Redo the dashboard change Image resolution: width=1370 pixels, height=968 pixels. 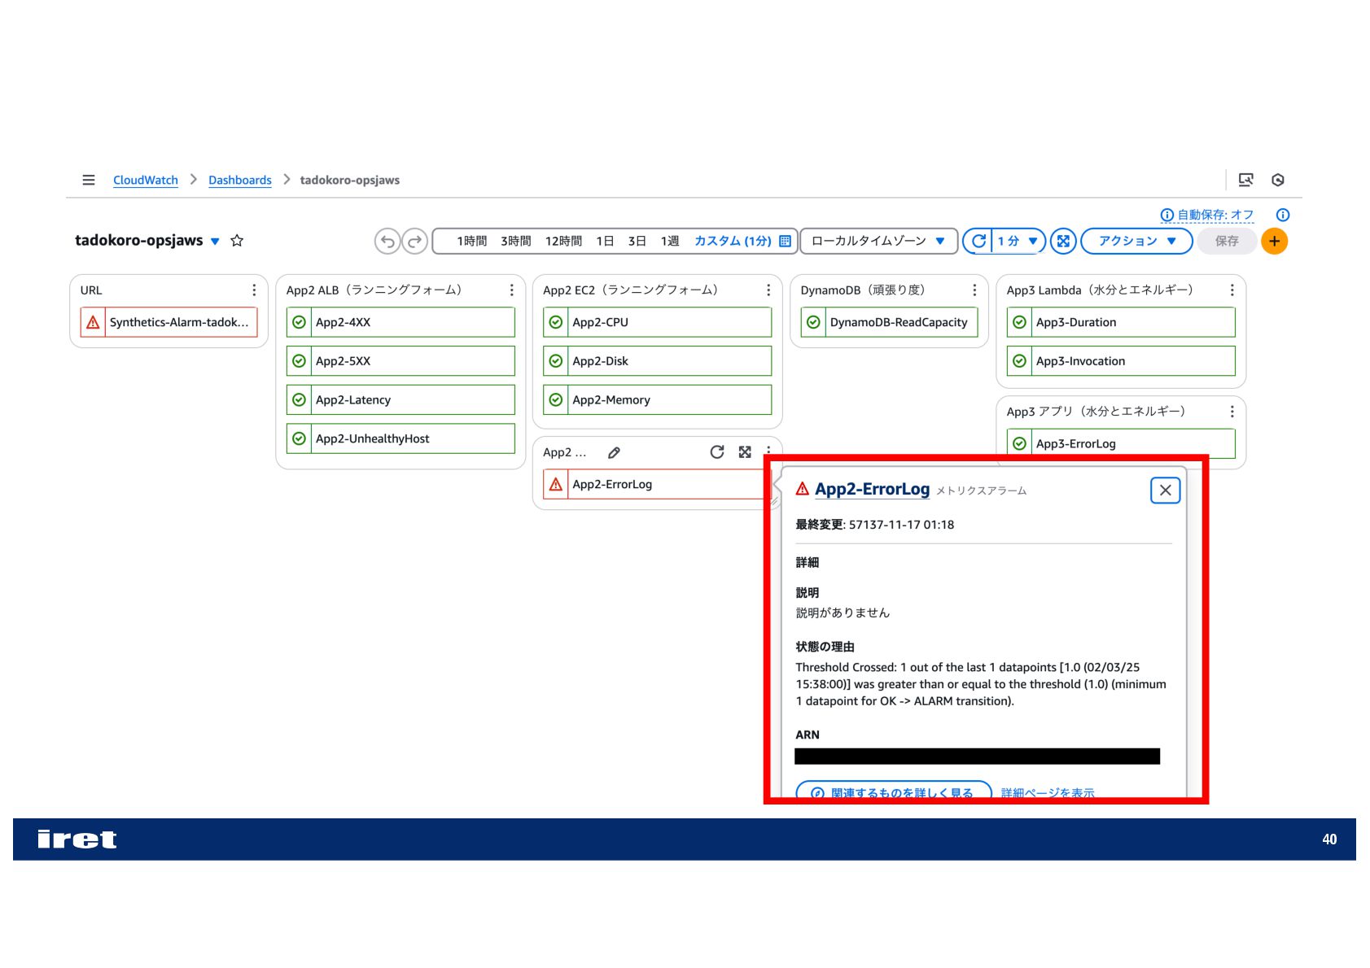(415, 242)
